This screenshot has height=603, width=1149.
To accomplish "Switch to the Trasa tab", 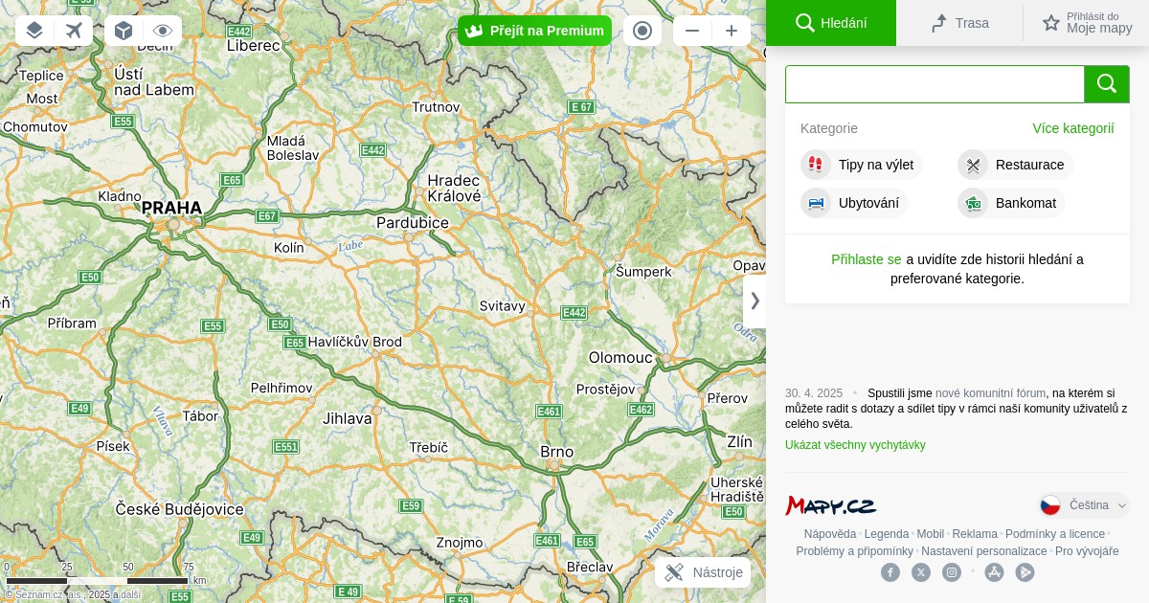I will (959, 23).
